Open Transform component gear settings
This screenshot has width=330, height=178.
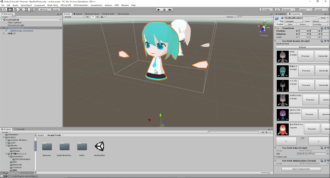(x=328, y=28)
